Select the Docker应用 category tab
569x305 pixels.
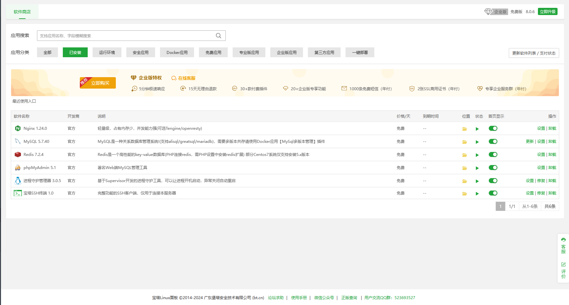pyautogui.click(x=177, y=52)
